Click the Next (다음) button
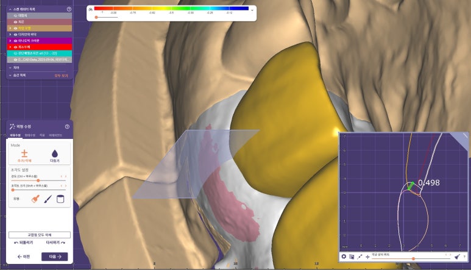 [x=54, y=257]
